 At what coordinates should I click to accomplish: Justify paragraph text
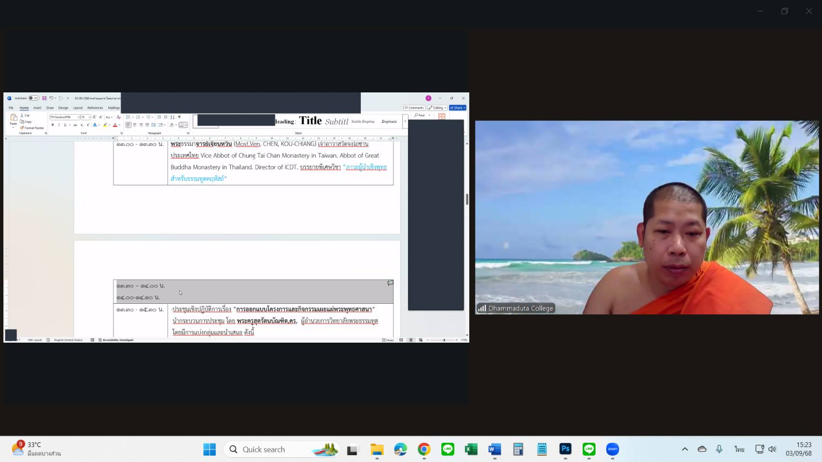point(147,125)
